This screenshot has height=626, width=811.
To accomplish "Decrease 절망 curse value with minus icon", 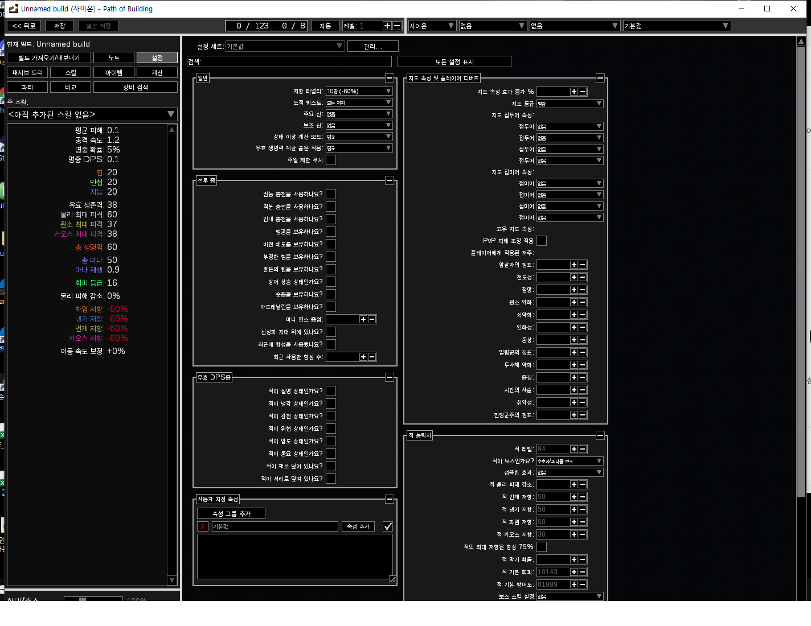I will click(583, 290).
